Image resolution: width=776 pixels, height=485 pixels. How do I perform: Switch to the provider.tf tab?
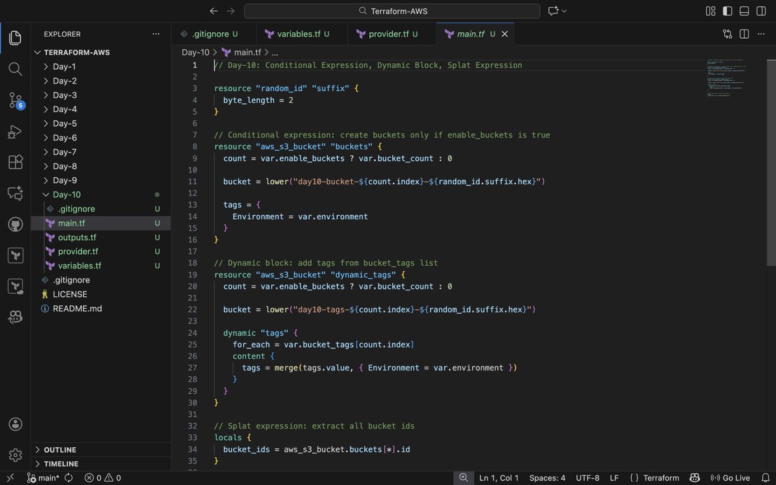[x=393, y=34]
